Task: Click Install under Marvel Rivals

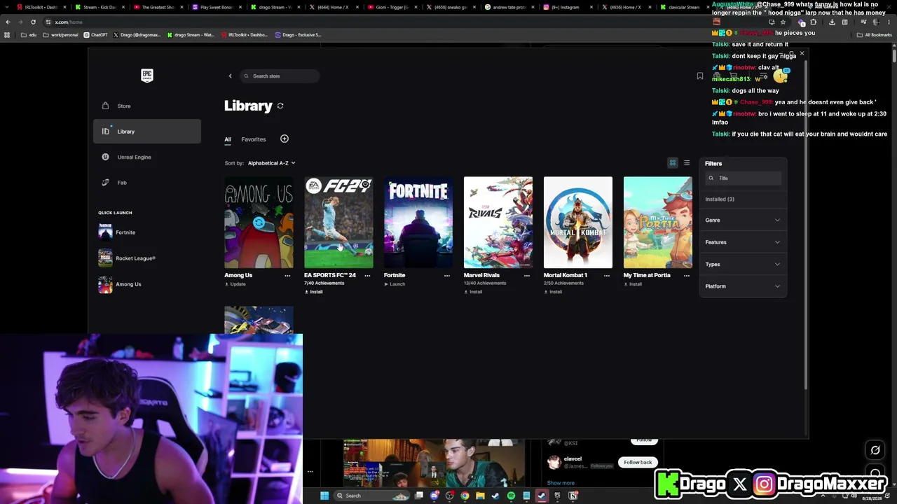Action: (474, 292)
